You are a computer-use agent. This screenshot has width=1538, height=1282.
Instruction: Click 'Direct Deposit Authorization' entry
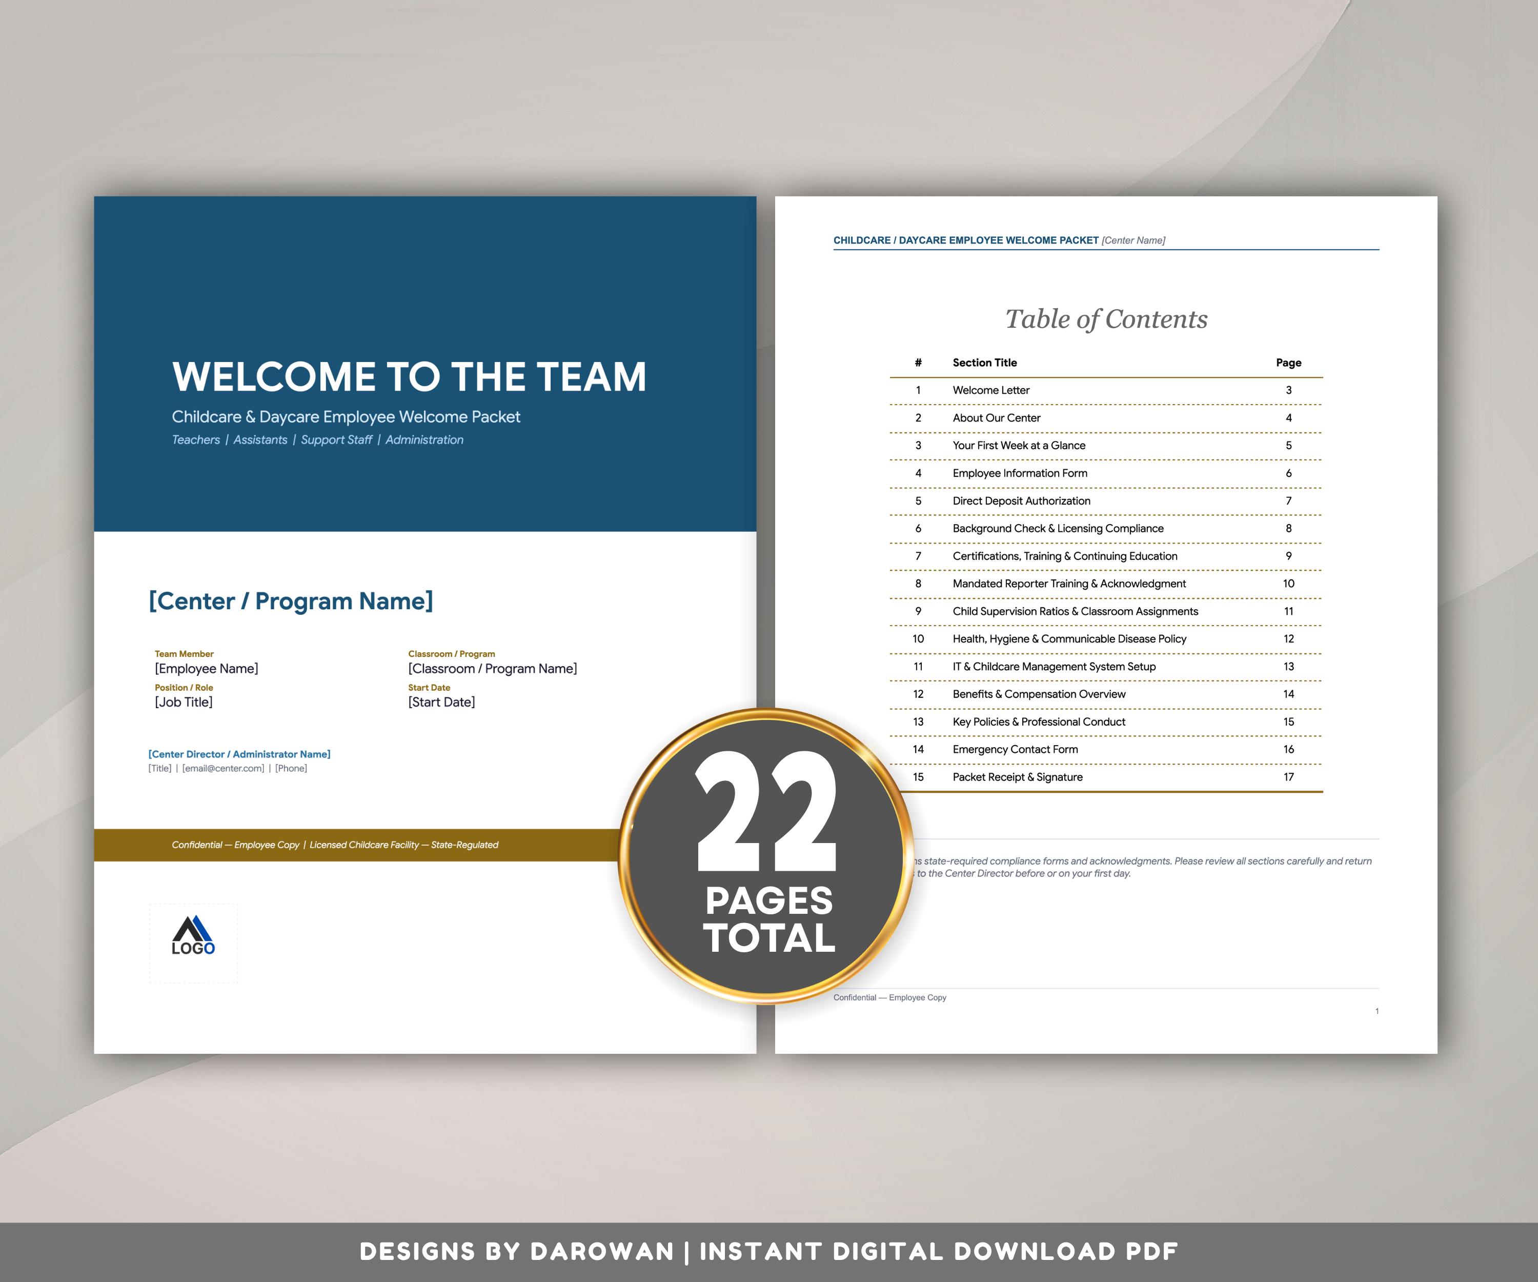pyautogui.click(x=1021, y=501)
